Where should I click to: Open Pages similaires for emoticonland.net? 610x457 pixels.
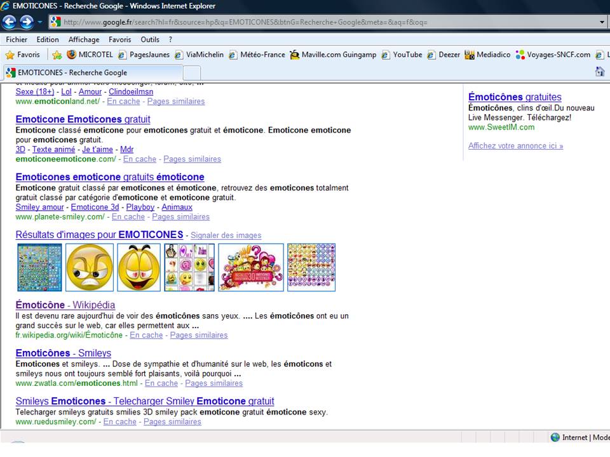tap(176, 102)
